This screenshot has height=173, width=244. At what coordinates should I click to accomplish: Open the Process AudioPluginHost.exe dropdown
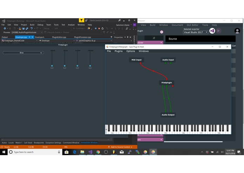[x=27, y=32]
